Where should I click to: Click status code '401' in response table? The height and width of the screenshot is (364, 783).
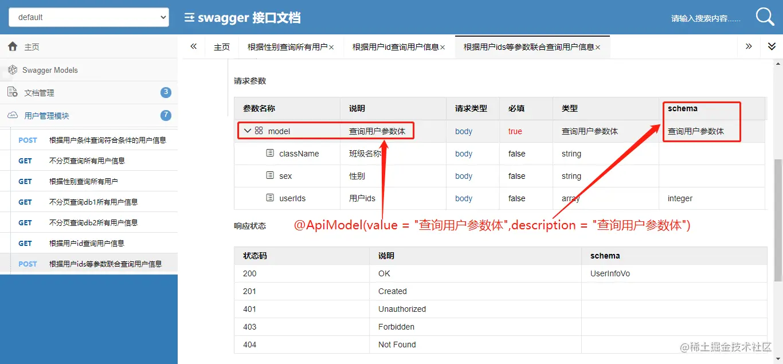[x=250, y=309]
